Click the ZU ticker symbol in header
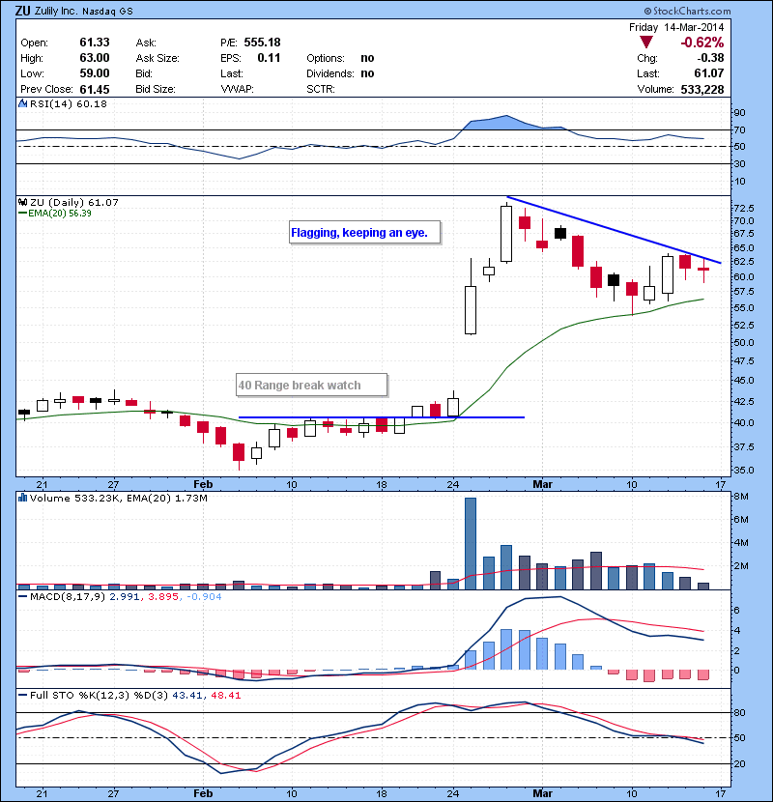 click(x=22, y=11)
